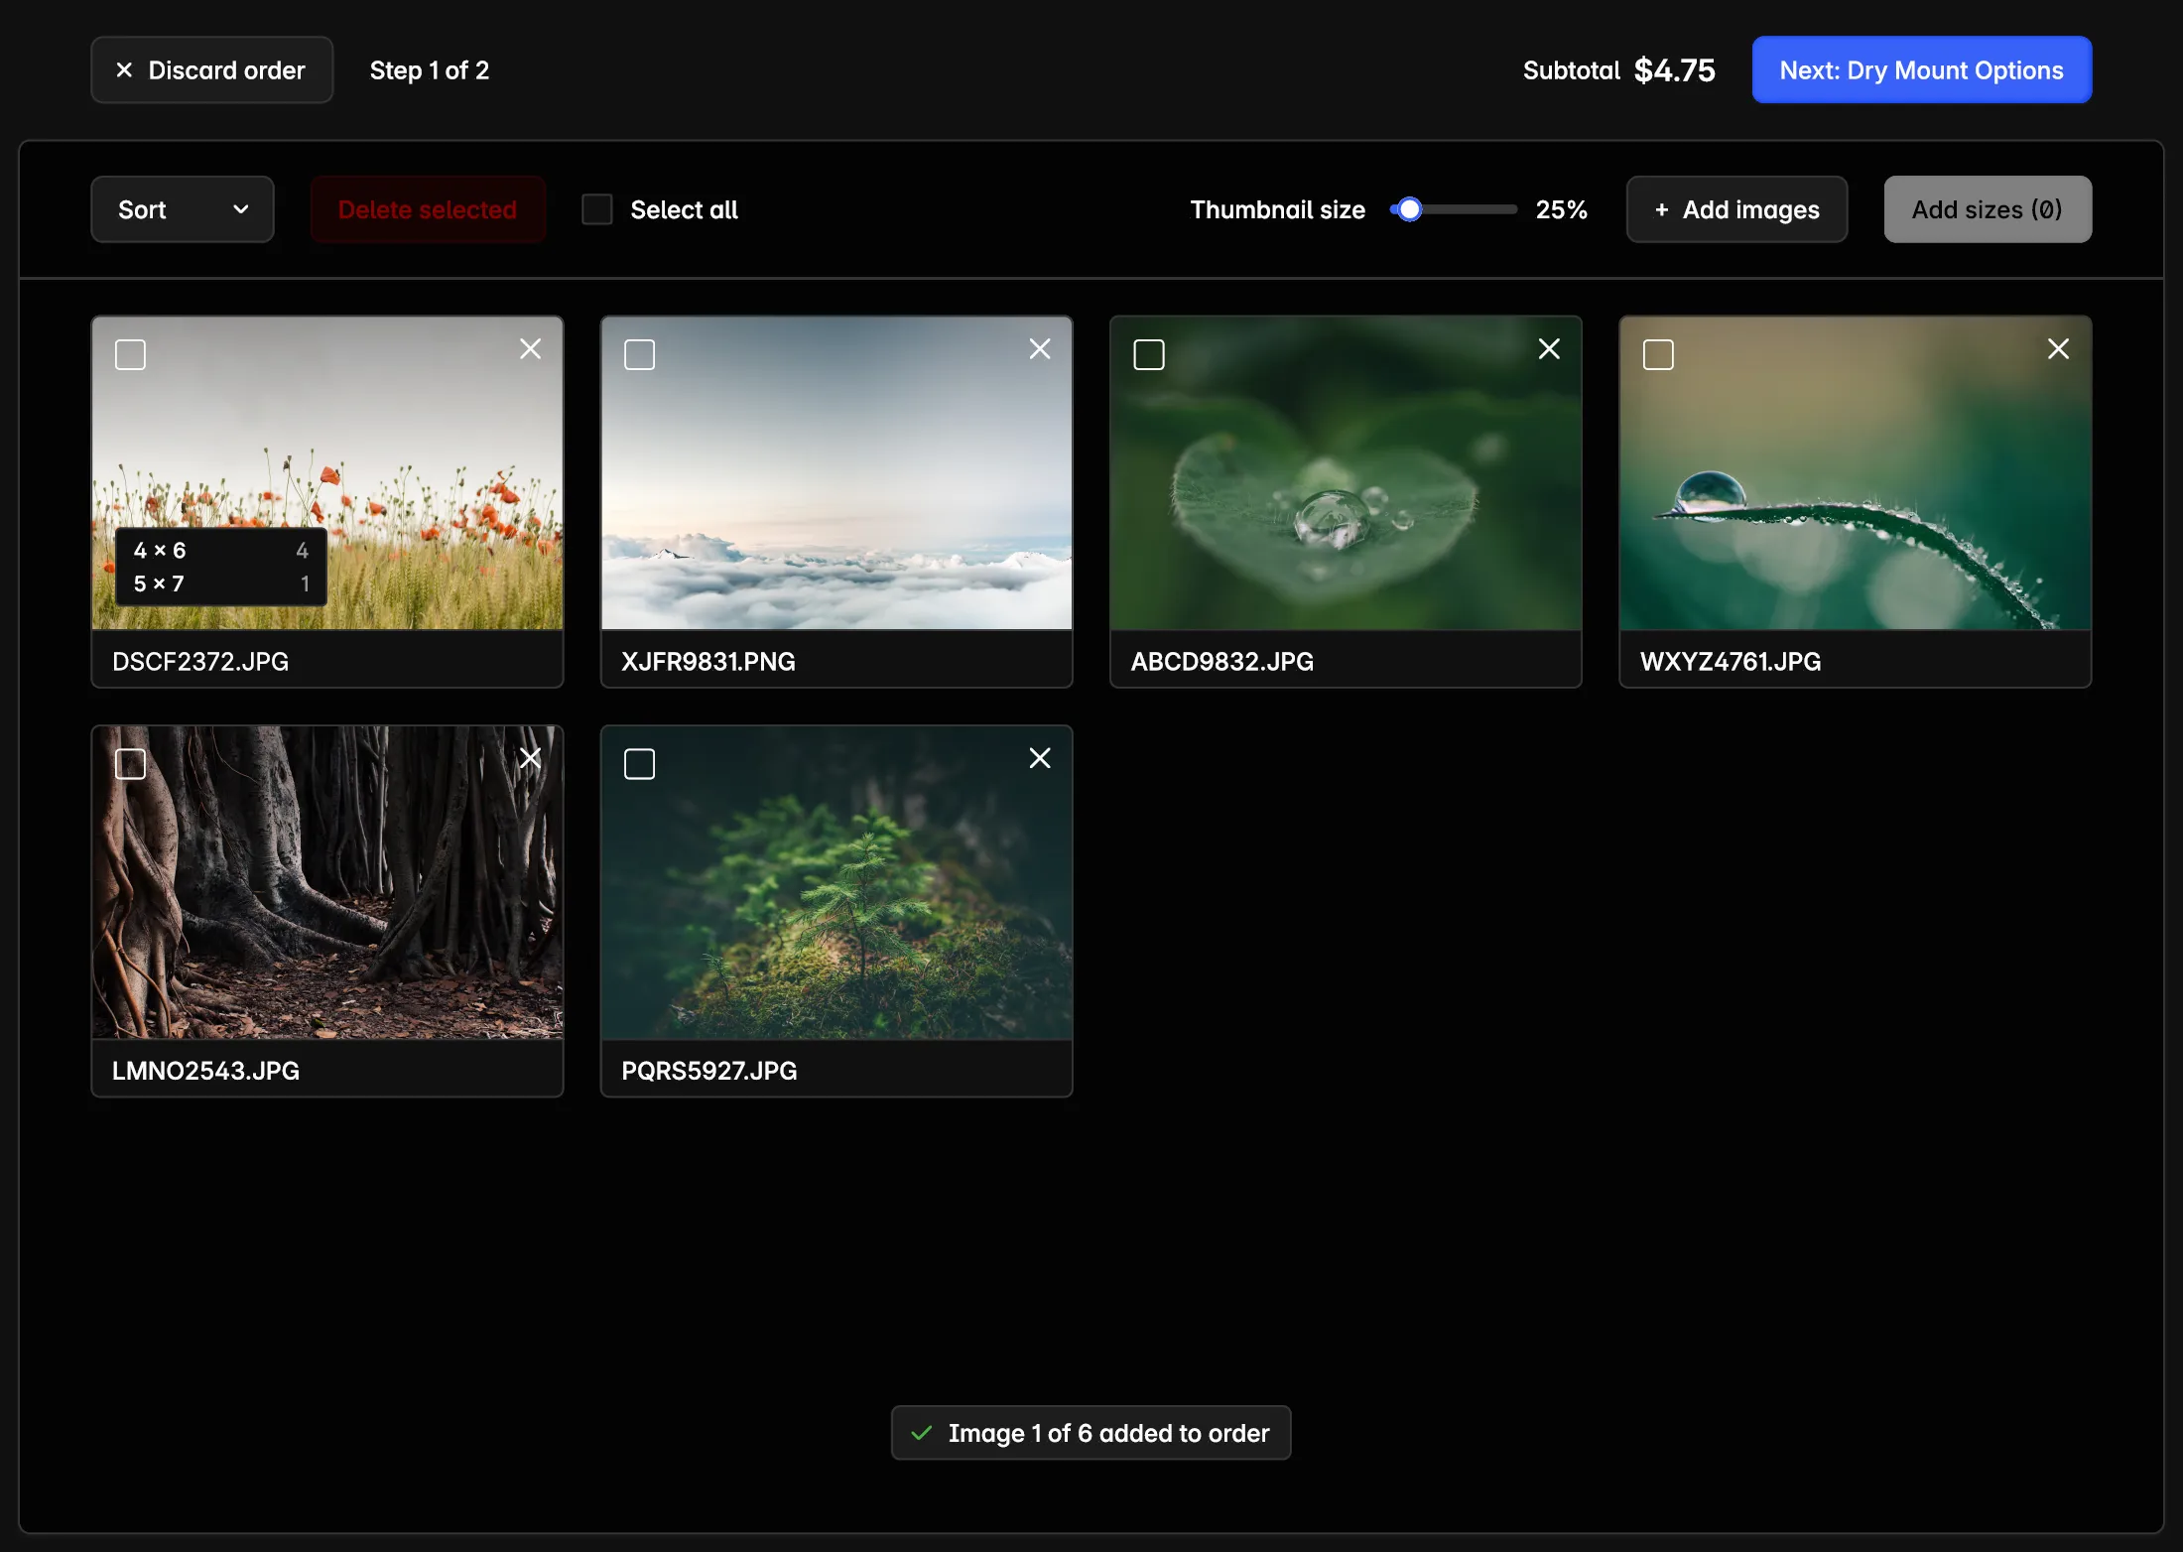Viewport: 2183px width, 1552px height.
Task: Click the X icon on ABCD9832.JPG
Action: point(1548,349)
